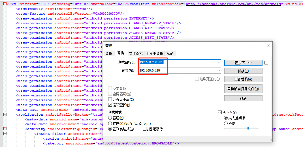
Task: Open the 标记 tab
Action: click(x=170, y=53)
